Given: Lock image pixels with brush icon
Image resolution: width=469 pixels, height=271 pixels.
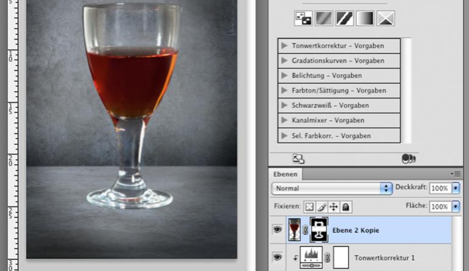Looking at the screenshot, I should [322, 206].
